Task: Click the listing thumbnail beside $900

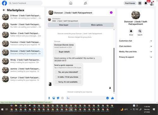Action: (x=49, y=20)
